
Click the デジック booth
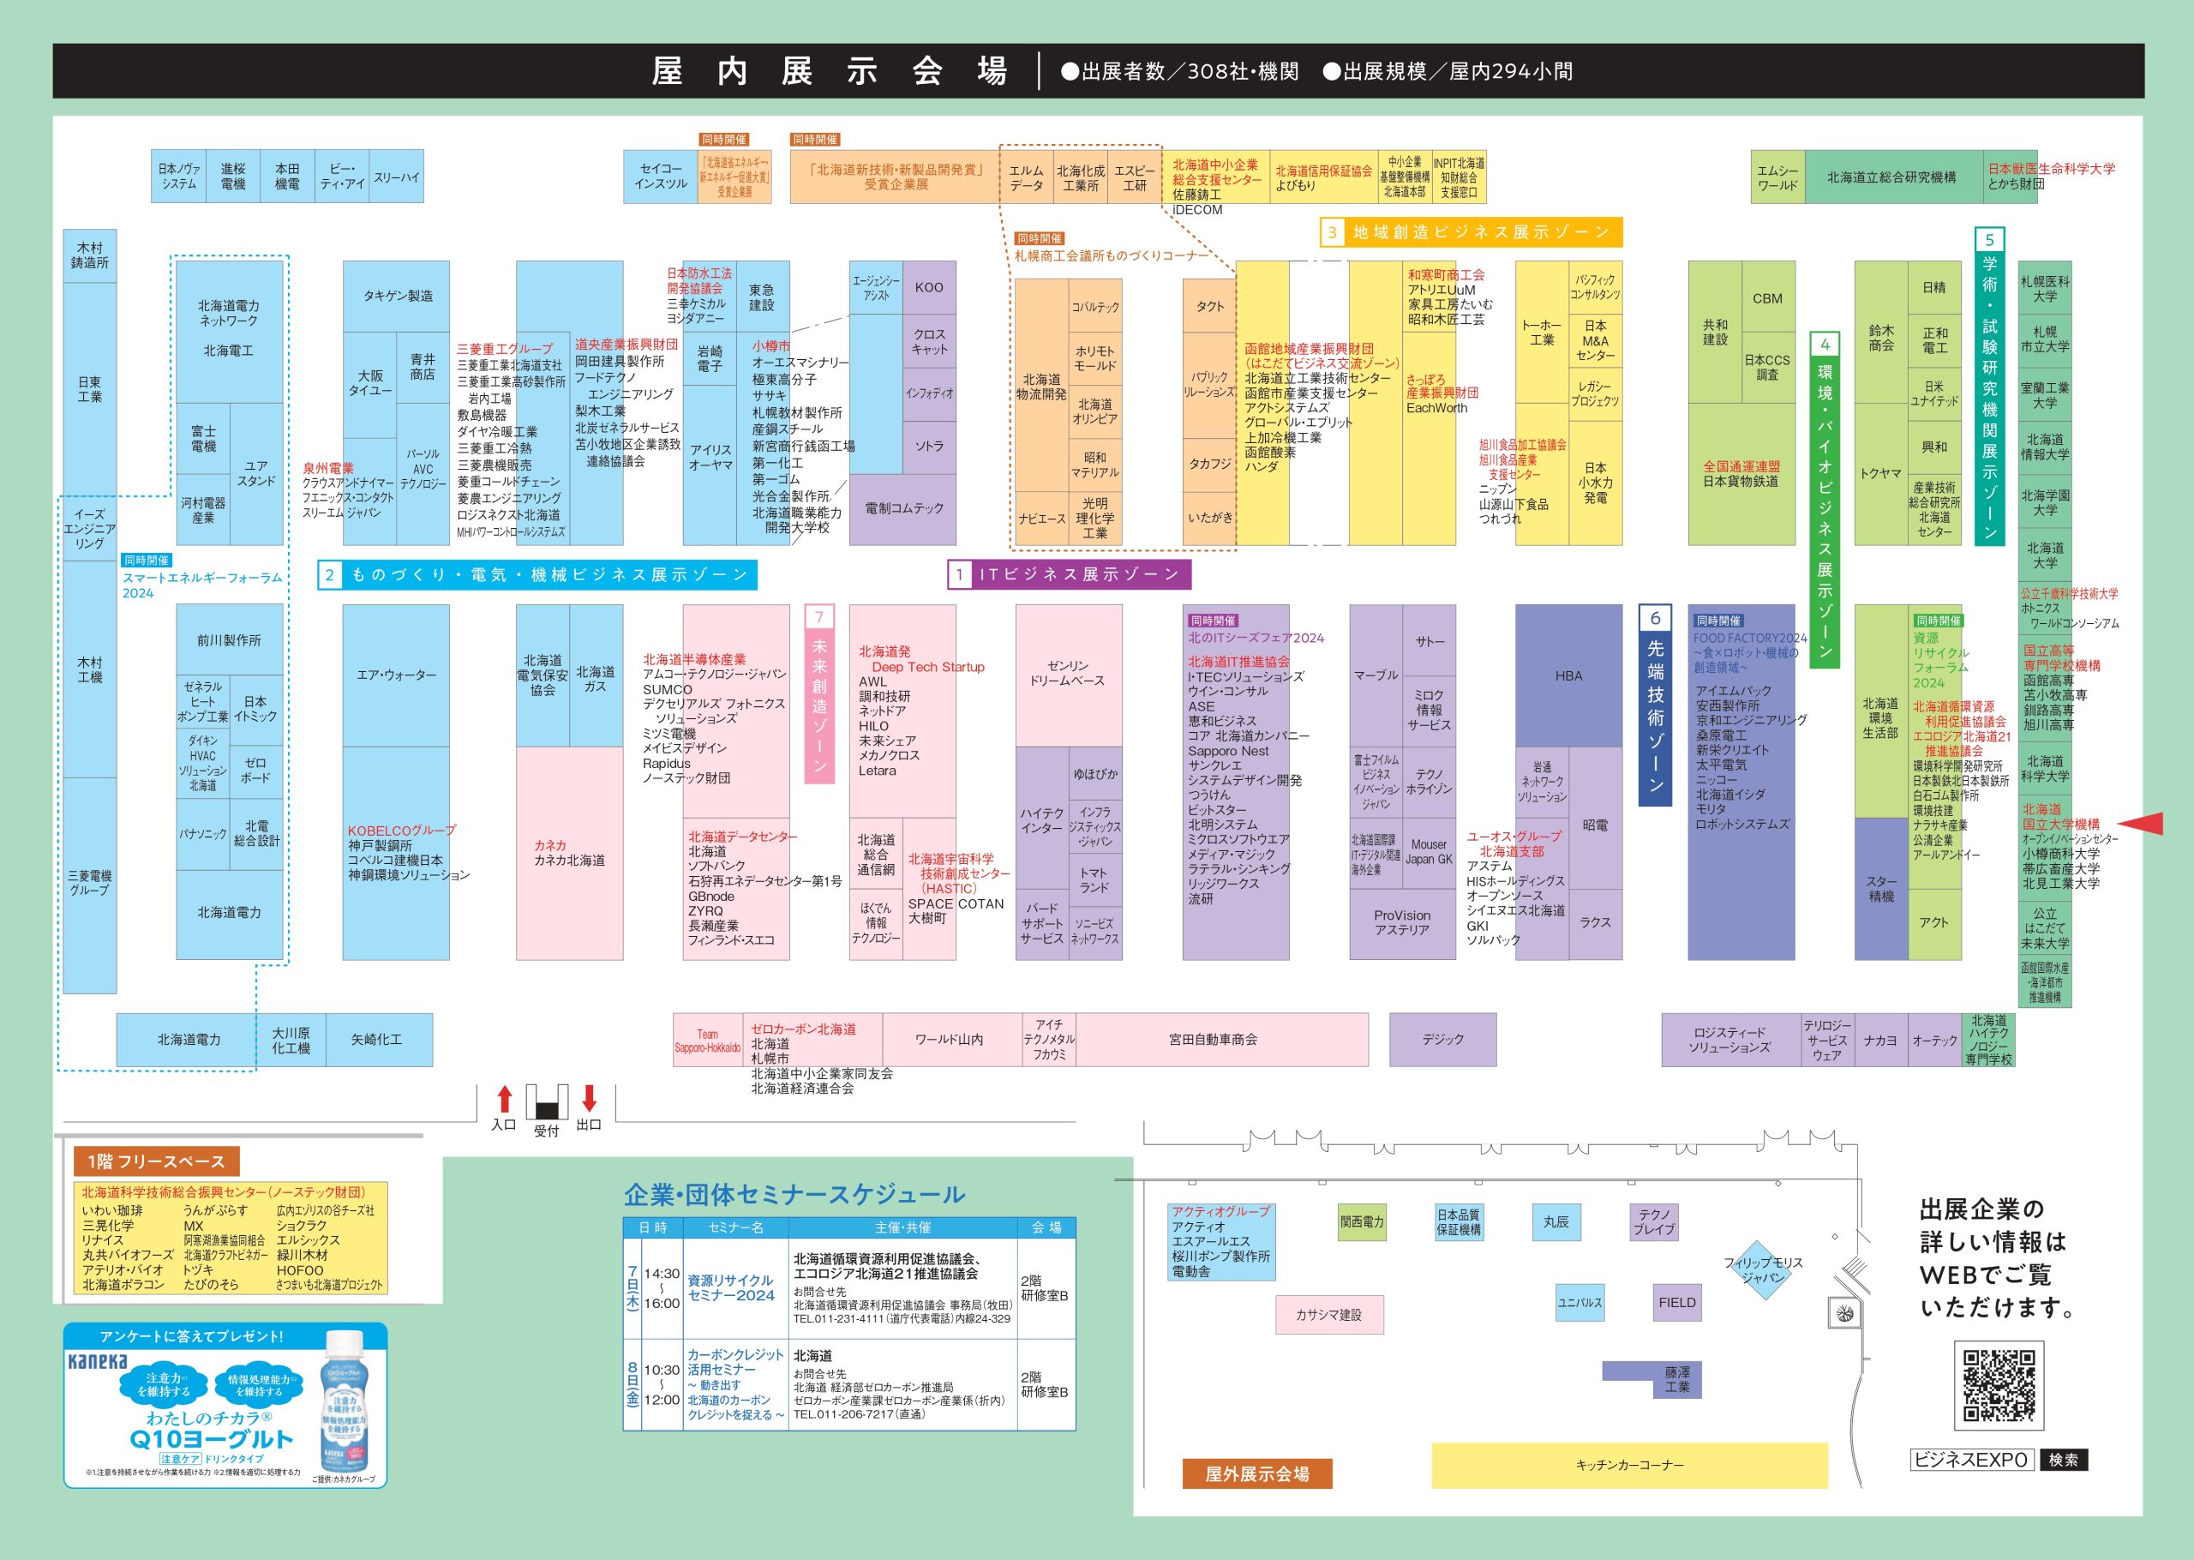tap(1442, 1040)
